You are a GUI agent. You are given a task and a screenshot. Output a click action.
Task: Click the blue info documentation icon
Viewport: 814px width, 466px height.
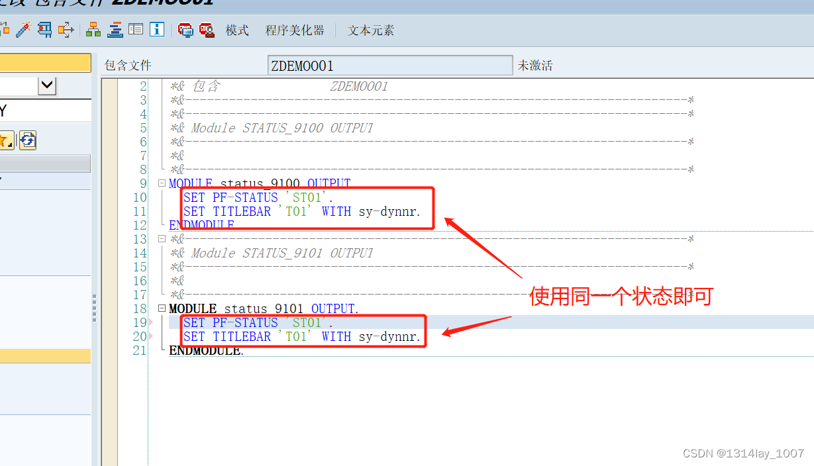156,30
